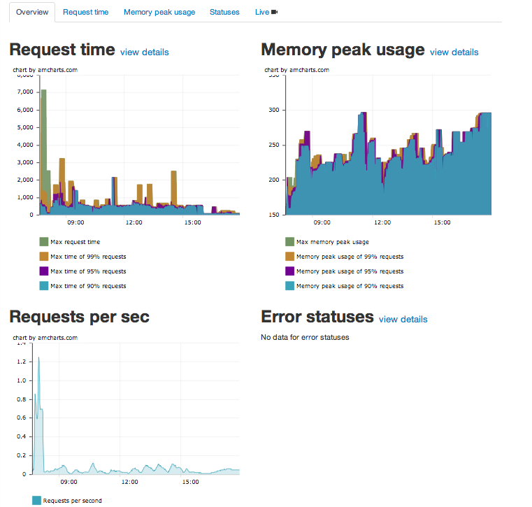Viewport: 532px width, 507px height.
Task: Toggle blue Max time of 90% requests swatch
Action: pyautogui.click(x=44, y=286)
